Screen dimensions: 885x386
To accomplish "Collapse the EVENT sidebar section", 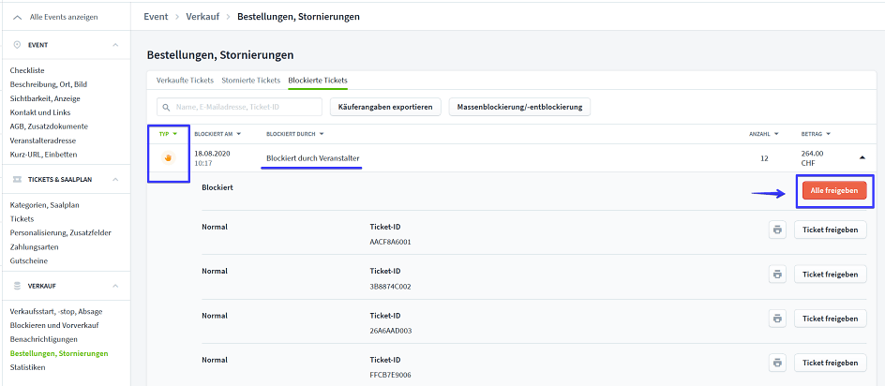I will click(x=115, y=45).
